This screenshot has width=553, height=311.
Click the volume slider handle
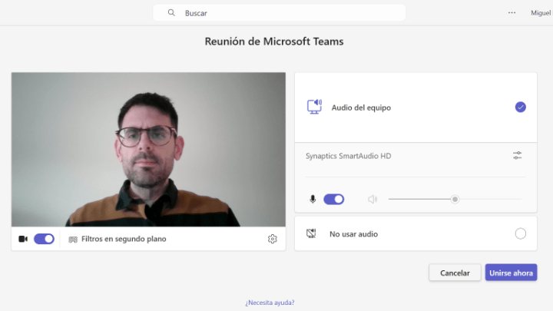(455, 199)
